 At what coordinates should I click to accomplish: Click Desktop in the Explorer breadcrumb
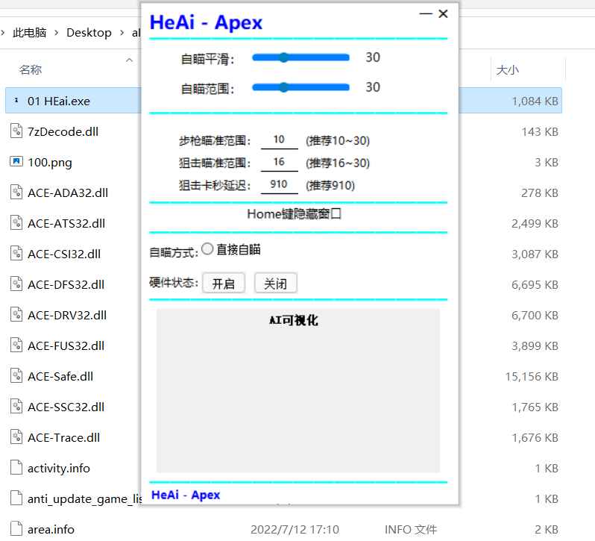89,33
